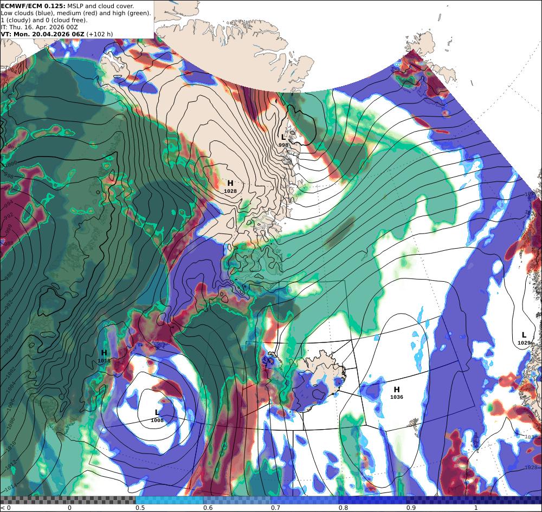Click the '1 (cloudy) and 0 (cloud free).' line
The height and width of the screenshot is (512, 542).
[x=44, y=20]
